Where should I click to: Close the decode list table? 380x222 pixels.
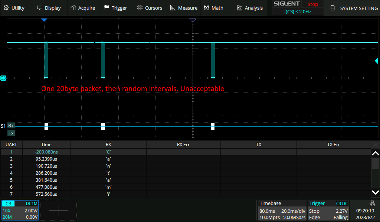pos(376,145)
